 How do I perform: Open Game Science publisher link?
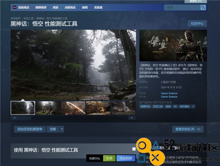[x=169, y=97]
